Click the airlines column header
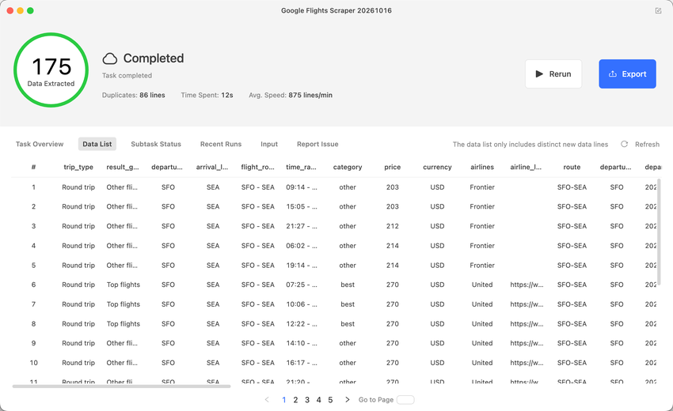 (482, 167)
